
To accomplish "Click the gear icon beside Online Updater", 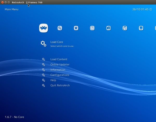I will pos(43,64).
